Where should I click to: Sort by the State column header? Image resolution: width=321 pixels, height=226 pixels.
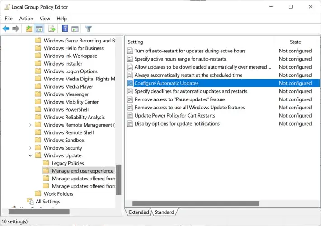[295, 42]
